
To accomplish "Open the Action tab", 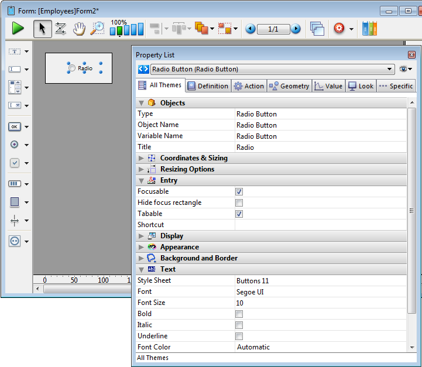I will [249, 86].
